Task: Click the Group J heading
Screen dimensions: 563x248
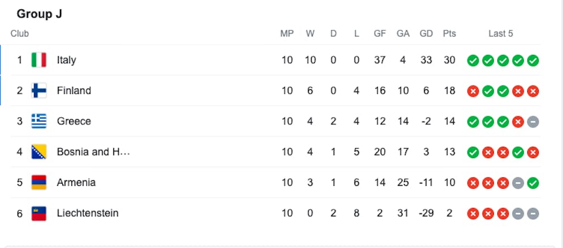Action: (x=40, y=14)
